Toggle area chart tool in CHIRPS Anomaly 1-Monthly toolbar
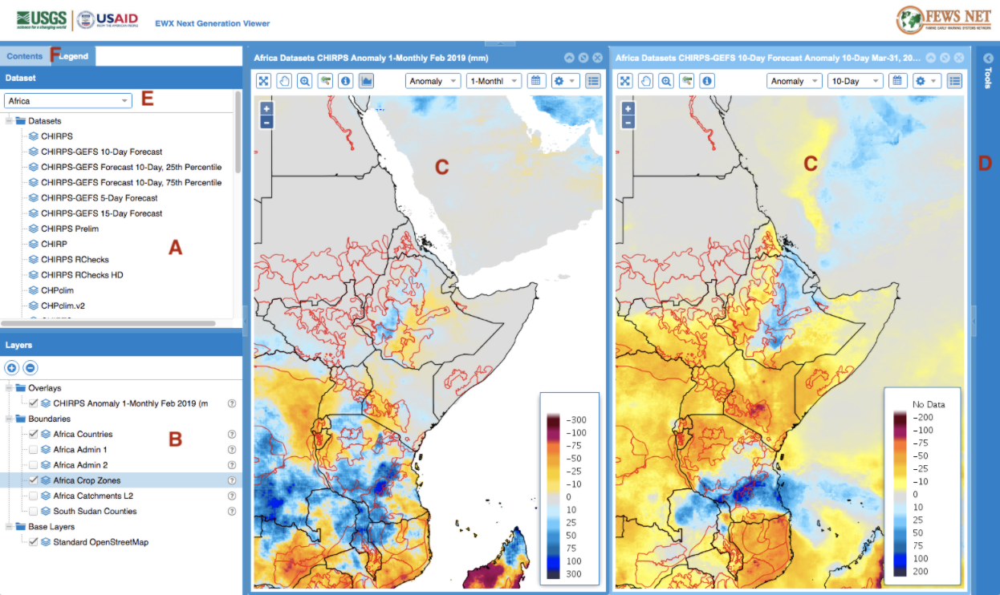 click(x=367, y=81)
